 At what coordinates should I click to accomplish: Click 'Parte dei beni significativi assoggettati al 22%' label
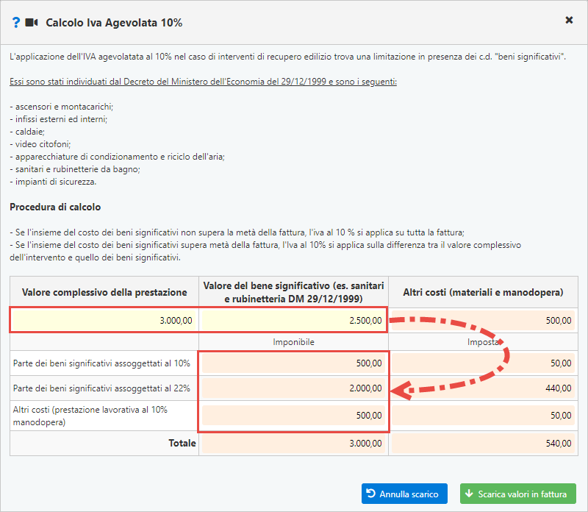click(101, 388)
